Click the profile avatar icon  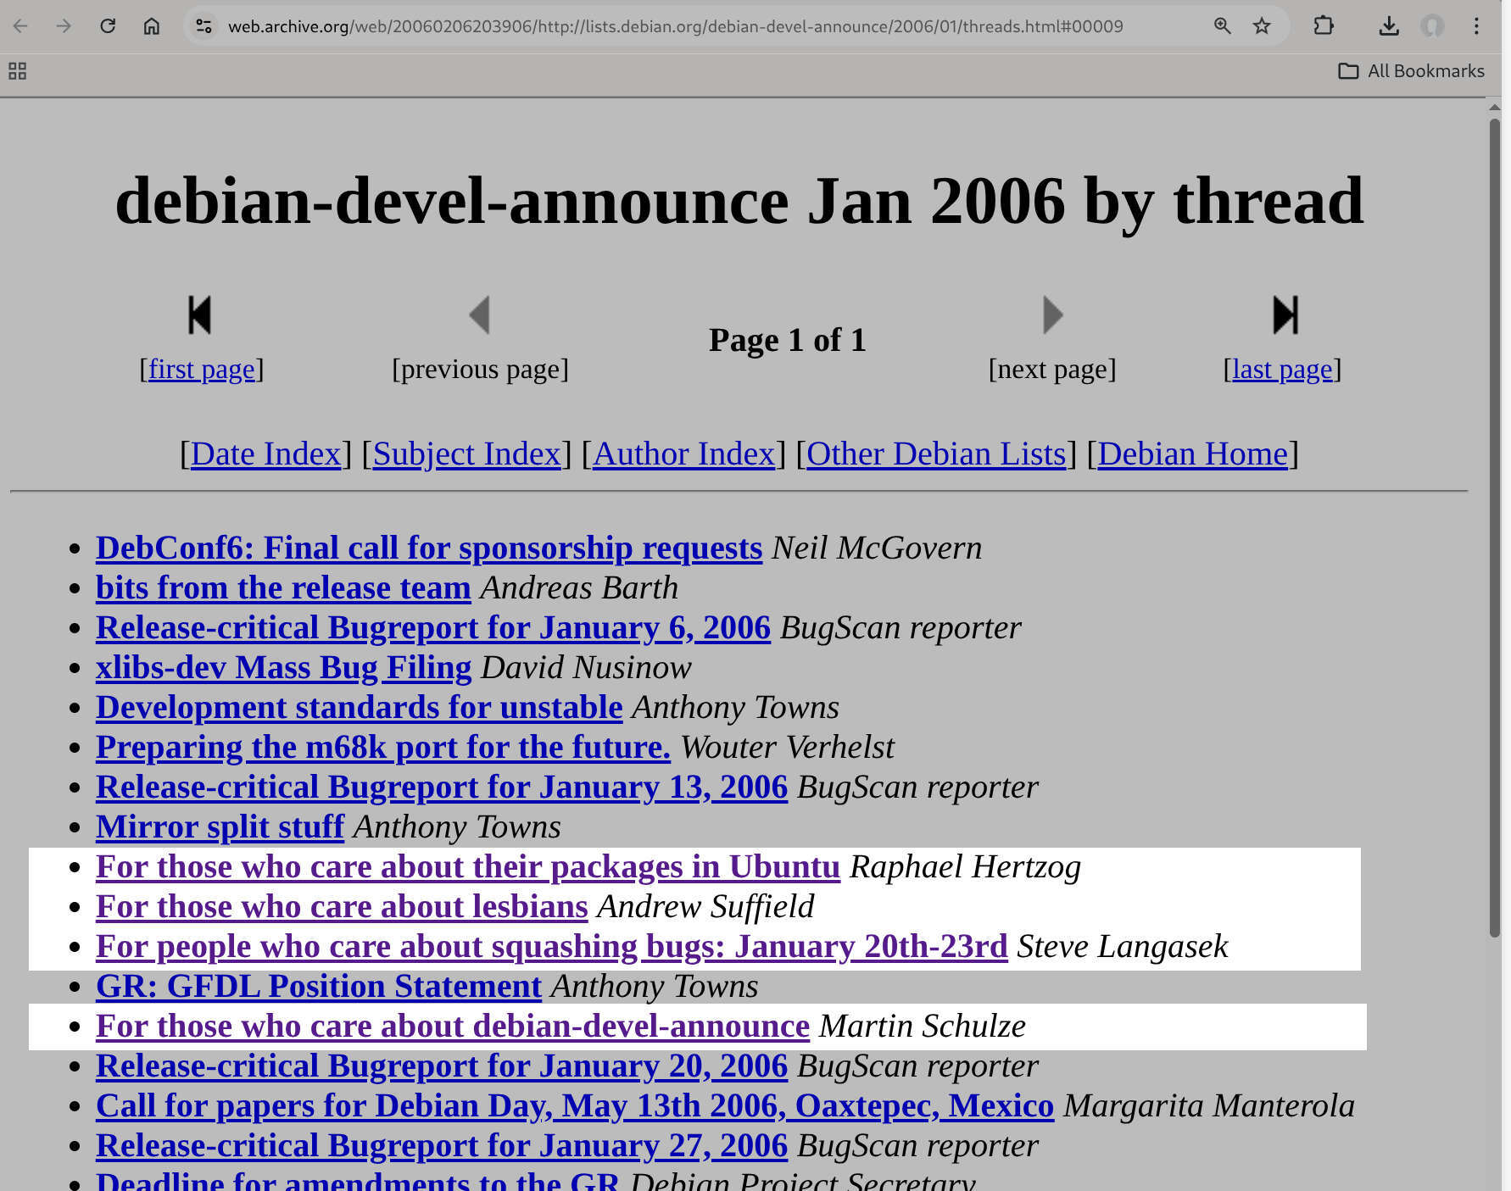(1433, 26)
